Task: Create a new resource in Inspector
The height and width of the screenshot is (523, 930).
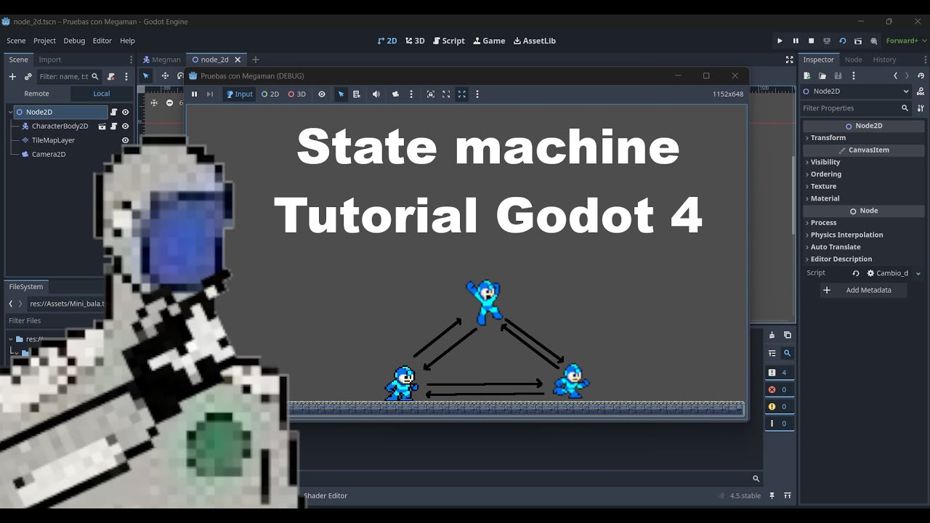Action: [x=806, y=76]
